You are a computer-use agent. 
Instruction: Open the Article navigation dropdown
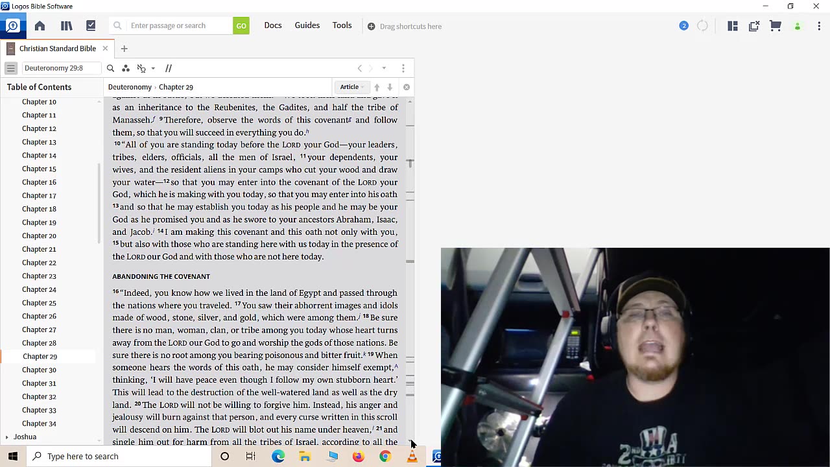tap(351, 87)
